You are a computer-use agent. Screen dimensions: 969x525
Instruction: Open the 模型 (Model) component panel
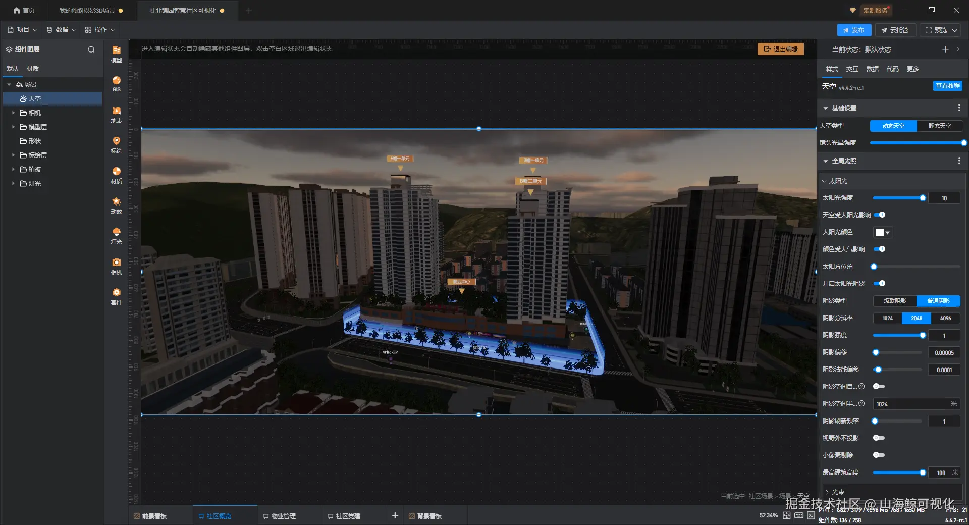(x=116, y=54)
